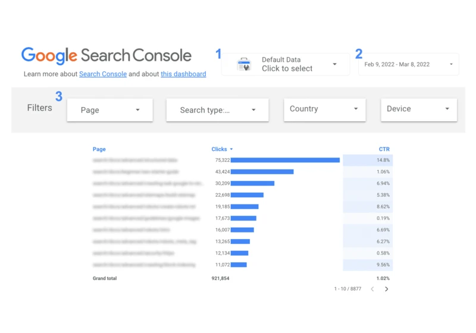Click the 1 - 10 / 8877 pagination text
Viewport: 476px width, 333px height.
[348, 289]
